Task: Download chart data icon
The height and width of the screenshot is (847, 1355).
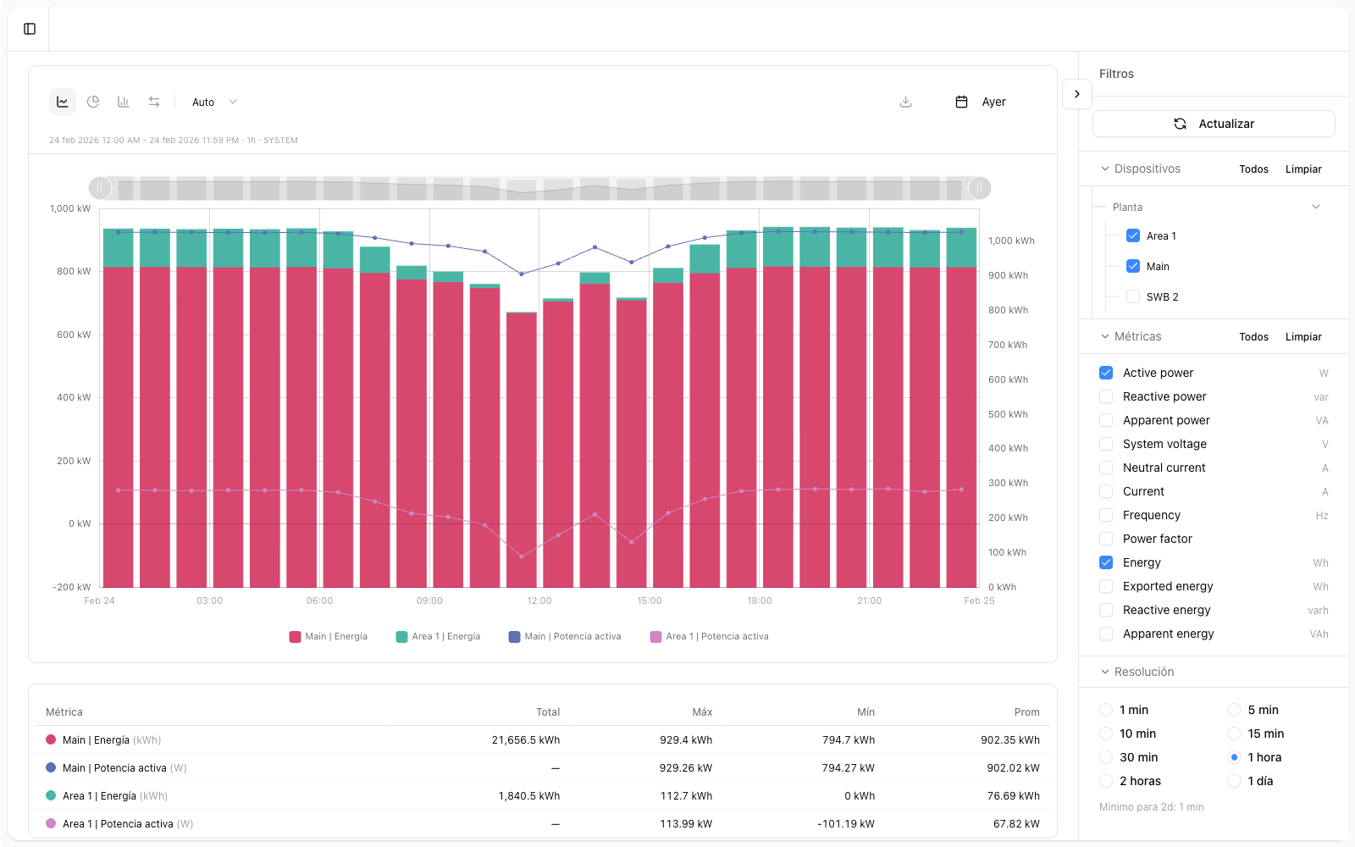Action: tap(905, 102)
